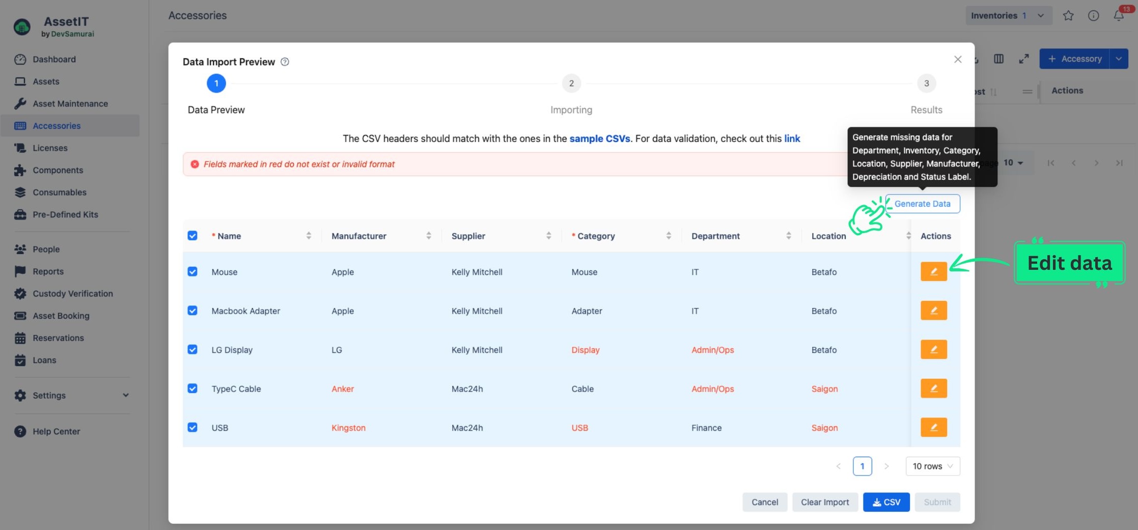Open the sample CSVs link
The height and width of the screenshot is (530, 1138).
click(599, 138)
